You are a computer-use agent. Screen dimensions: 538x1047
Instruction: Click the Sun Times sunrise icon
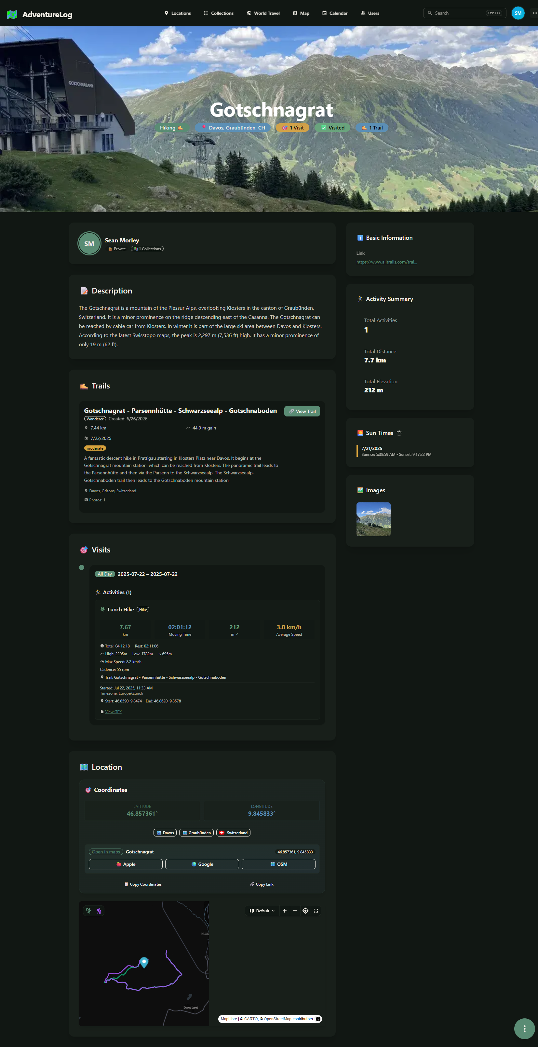360,433
